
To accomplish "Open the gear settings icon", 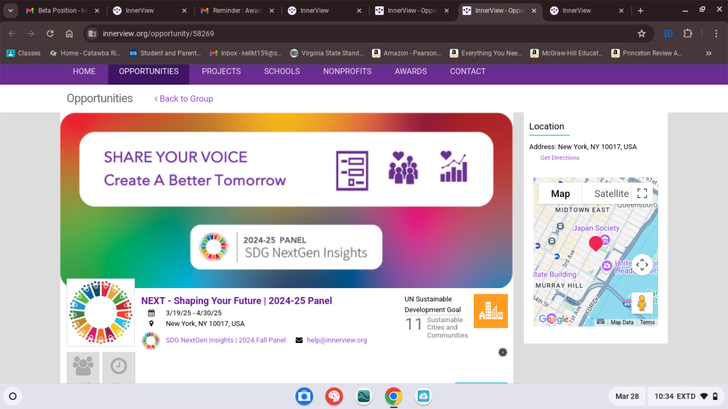I will click(x=503, y=352).
